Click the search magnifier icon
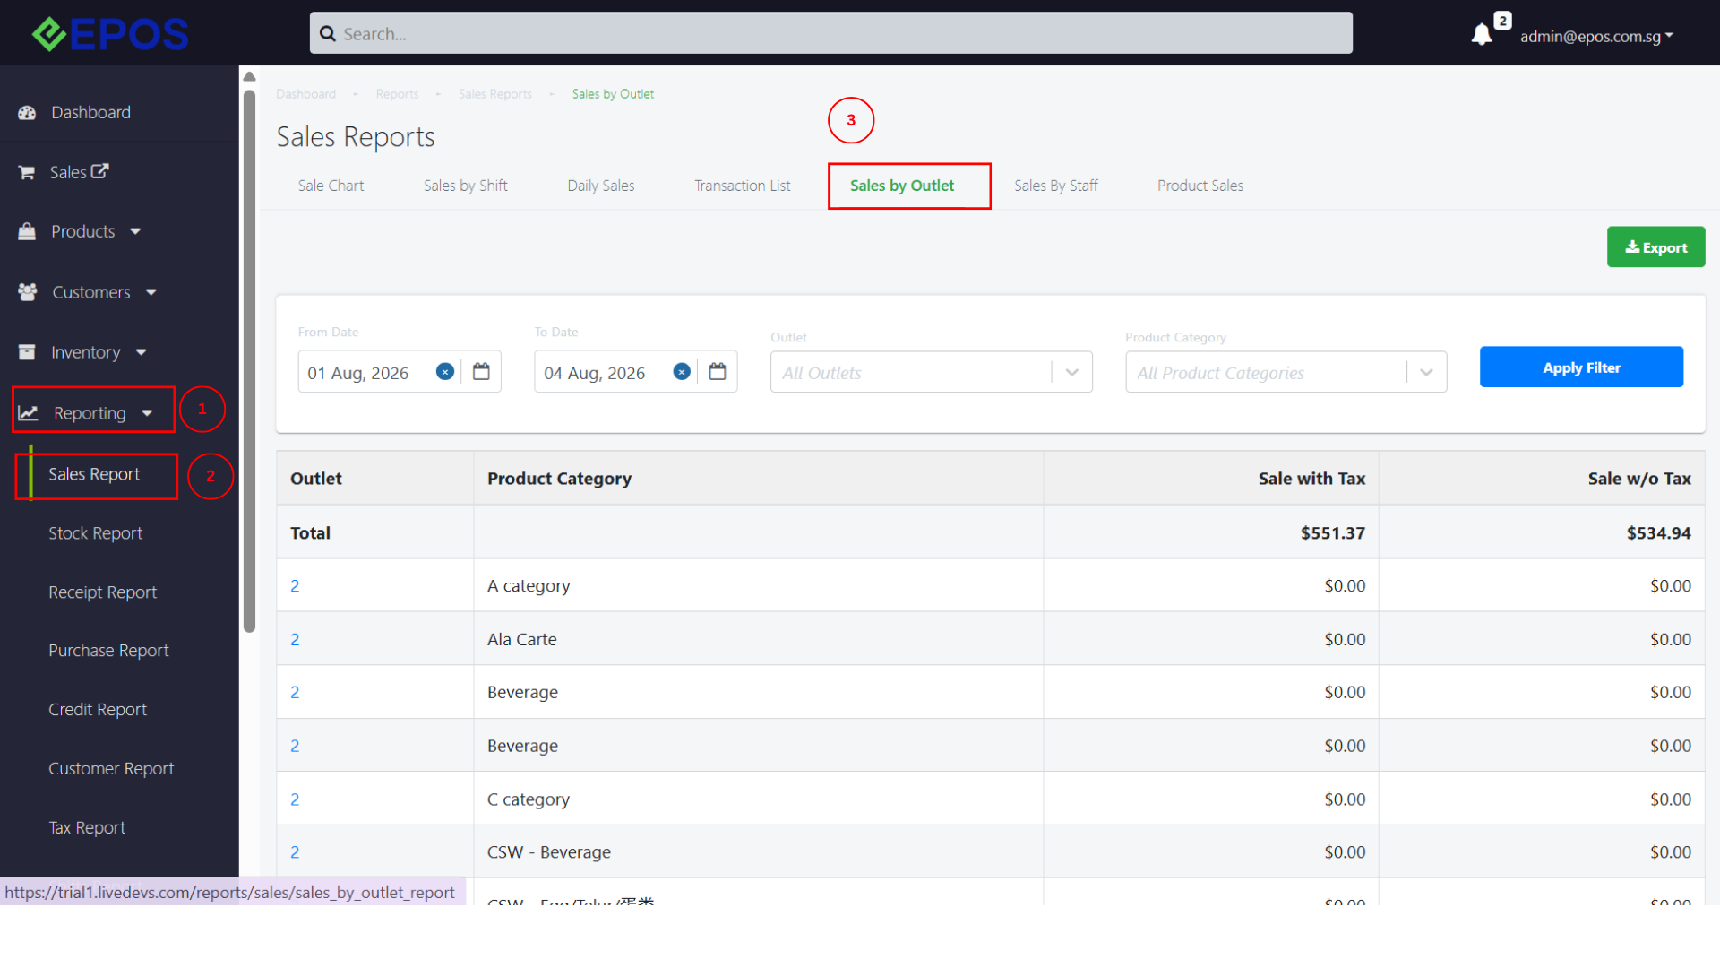This screenshot has width=1720, height=968. coord(328,34)
